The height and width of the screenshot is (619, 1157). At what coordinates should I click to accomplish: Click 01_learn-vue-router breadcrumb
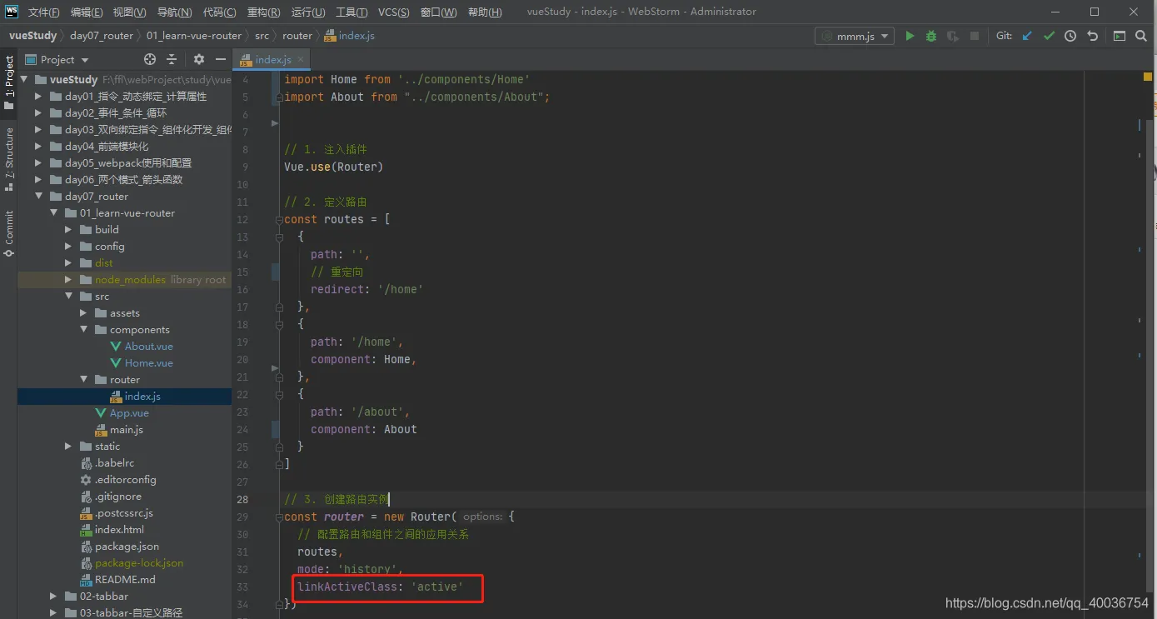(194, 36)
